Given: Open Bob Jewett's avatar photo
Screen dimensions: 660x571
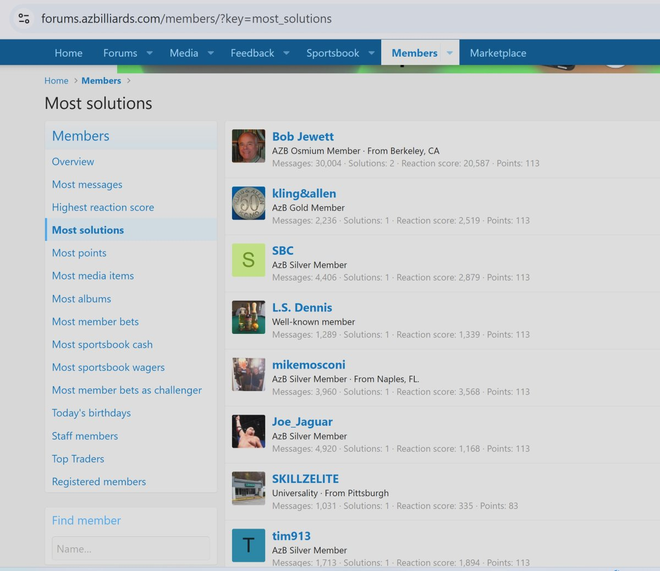Looking at the screenshot, I should (248, 146).
